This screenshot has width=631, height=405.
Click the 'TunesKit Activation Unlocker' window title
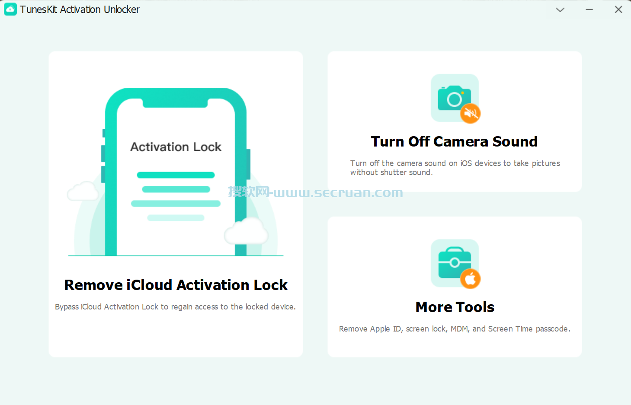80,10
